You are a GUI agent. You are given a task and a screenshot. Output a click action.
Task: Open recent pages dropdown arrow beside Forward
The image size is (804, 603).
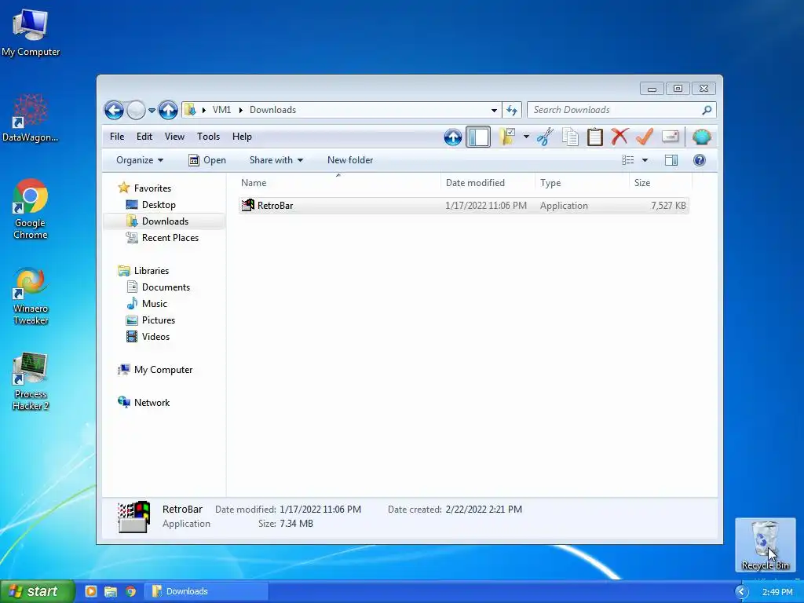152,110
